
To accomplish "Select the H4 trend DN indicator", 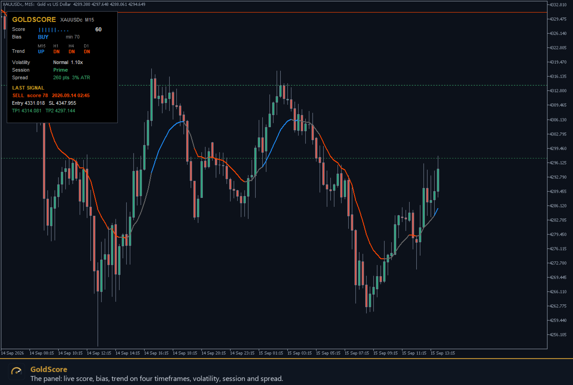I will (x=72, y=51).
